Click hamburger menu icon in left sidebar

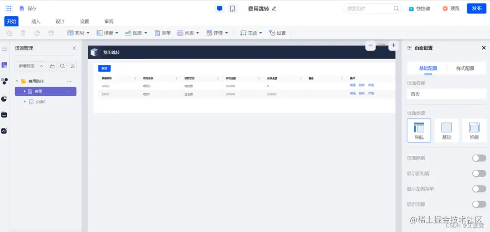5,49
